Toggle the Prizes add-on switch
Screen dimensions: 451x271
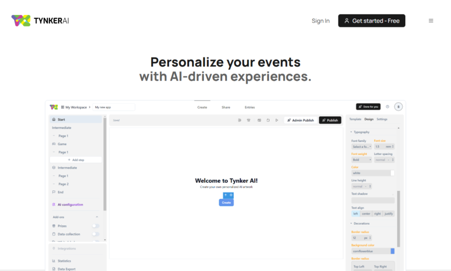96,226
